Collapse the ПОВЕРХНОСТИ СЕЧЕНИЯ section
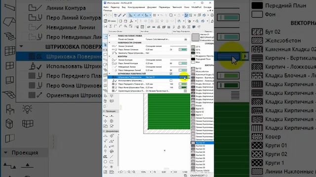The height and width of the screenshot is (177, 316). (x=110, y=43)
